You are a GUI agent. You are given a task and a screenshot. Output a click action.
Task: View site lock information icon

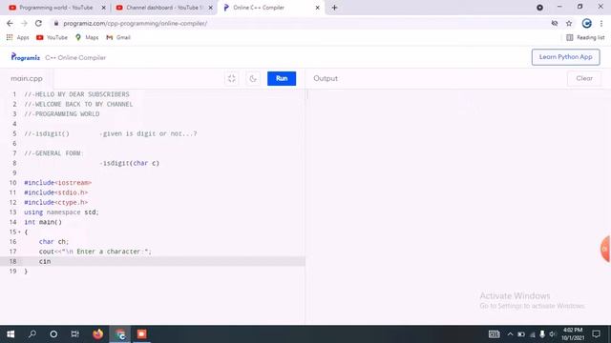pyautogui.click(x=56, y=23)
